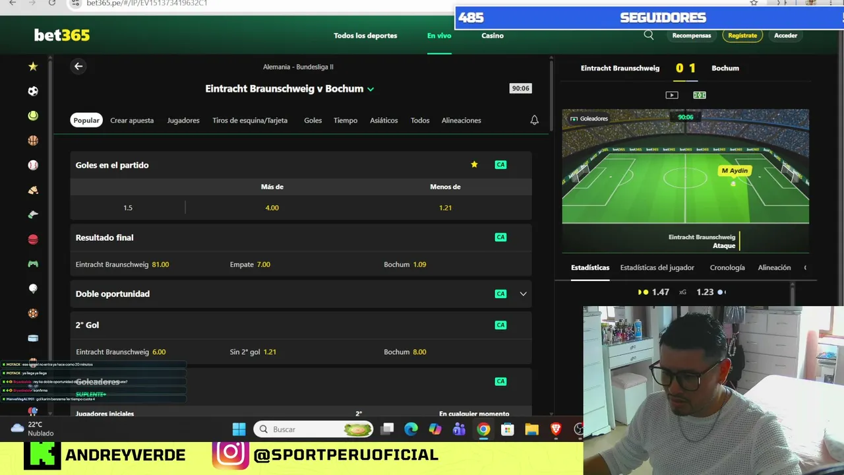Open Google Chrome from the taskbar
The width and height of the screenshot is (844, 475).
[483, 429]
